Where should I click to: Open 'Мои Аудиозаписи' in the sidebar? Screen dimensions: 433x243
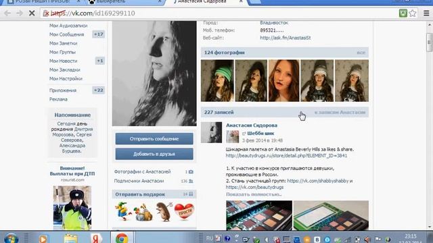tap(68, 26)
